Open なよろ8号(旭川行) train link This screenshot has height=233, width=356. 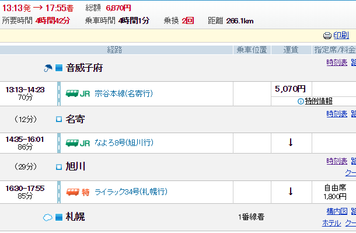coord(124,143)
